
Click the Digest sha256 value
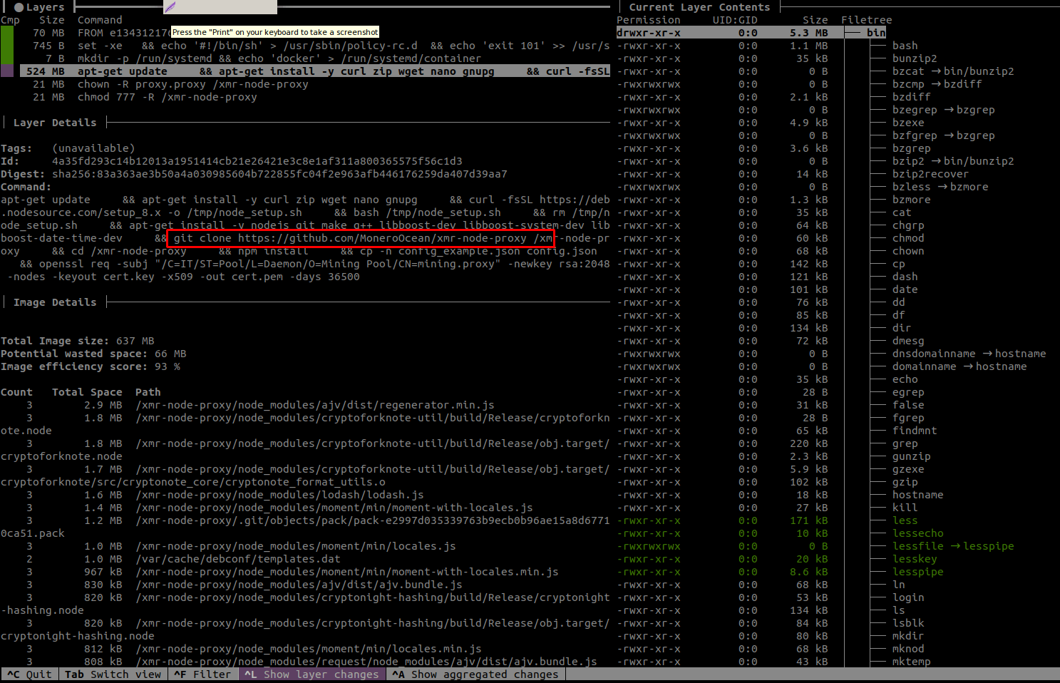click(279, 174)
